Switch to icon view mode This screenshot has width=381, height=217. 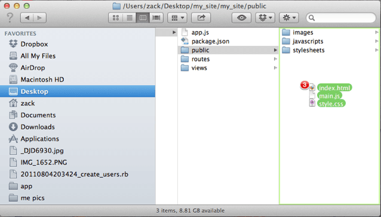(116, 18)
